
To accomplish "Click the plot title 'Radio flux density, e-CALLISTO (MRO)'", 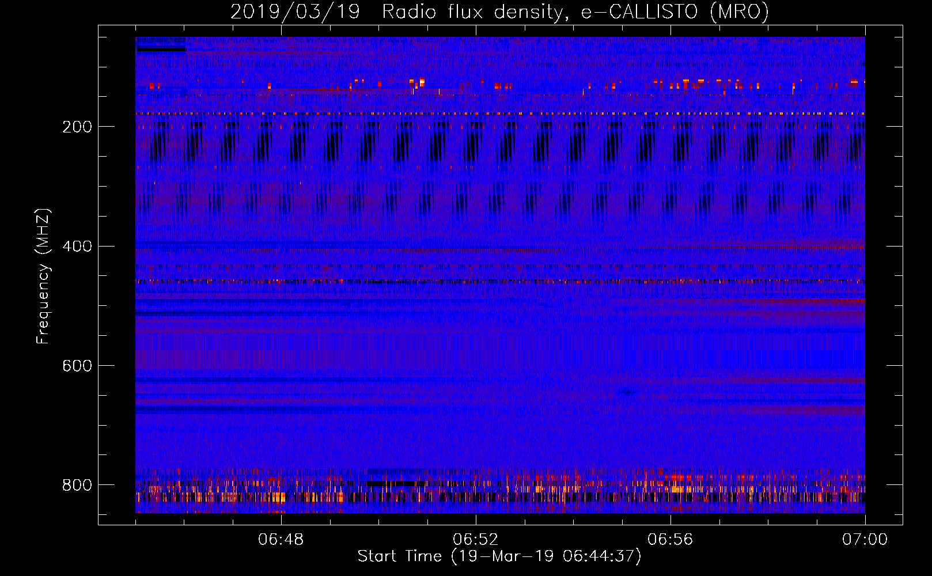I will pyautogui.click(x=575, y=12).
